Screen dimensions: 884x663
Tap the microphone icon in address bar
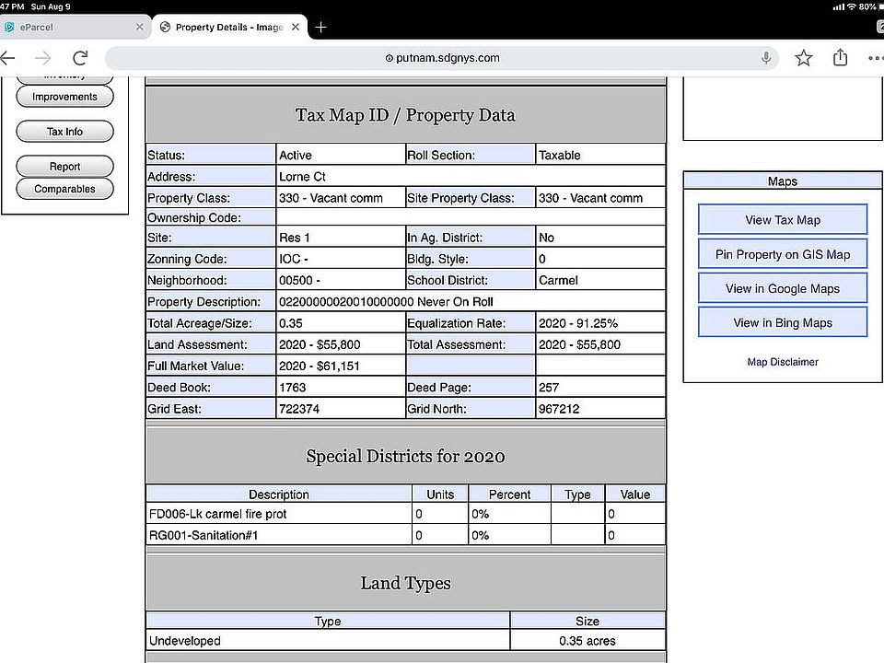pos(765,57)
